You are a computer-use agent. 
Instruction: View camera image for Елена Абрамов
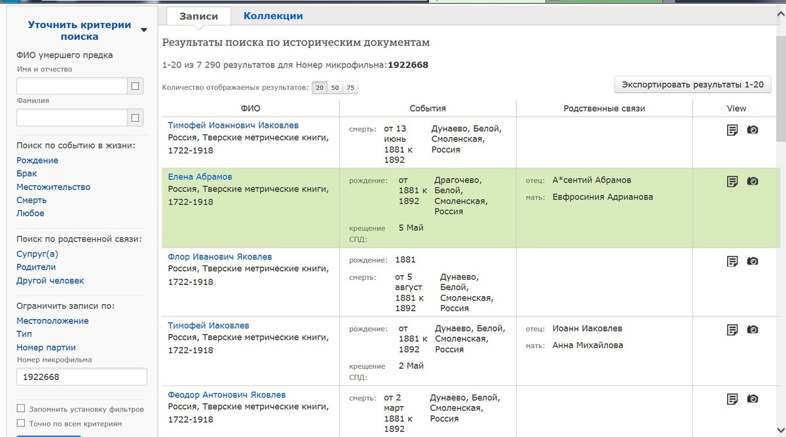click(x=753, y=181)
